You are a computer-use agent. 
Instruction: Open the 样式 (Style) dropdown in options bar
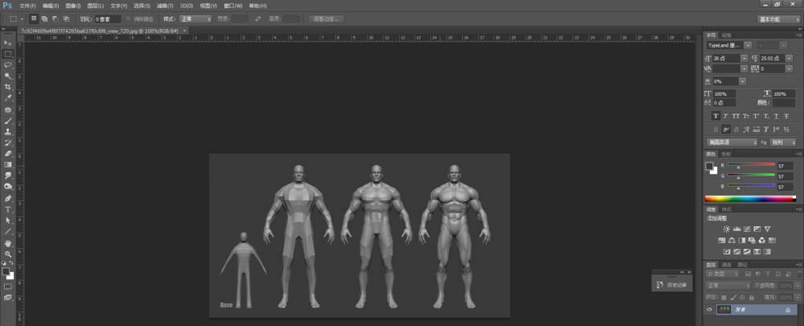tap(196, 19)
